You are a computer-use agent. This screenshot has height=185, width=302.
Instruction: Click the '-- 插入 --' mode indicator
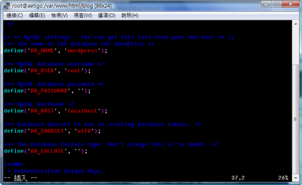[x=20, y=178]
